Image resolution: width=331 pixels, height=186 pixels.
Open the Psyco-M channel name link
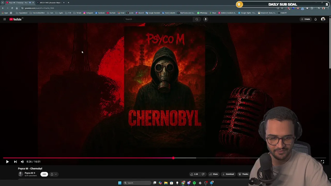(29, 173)
